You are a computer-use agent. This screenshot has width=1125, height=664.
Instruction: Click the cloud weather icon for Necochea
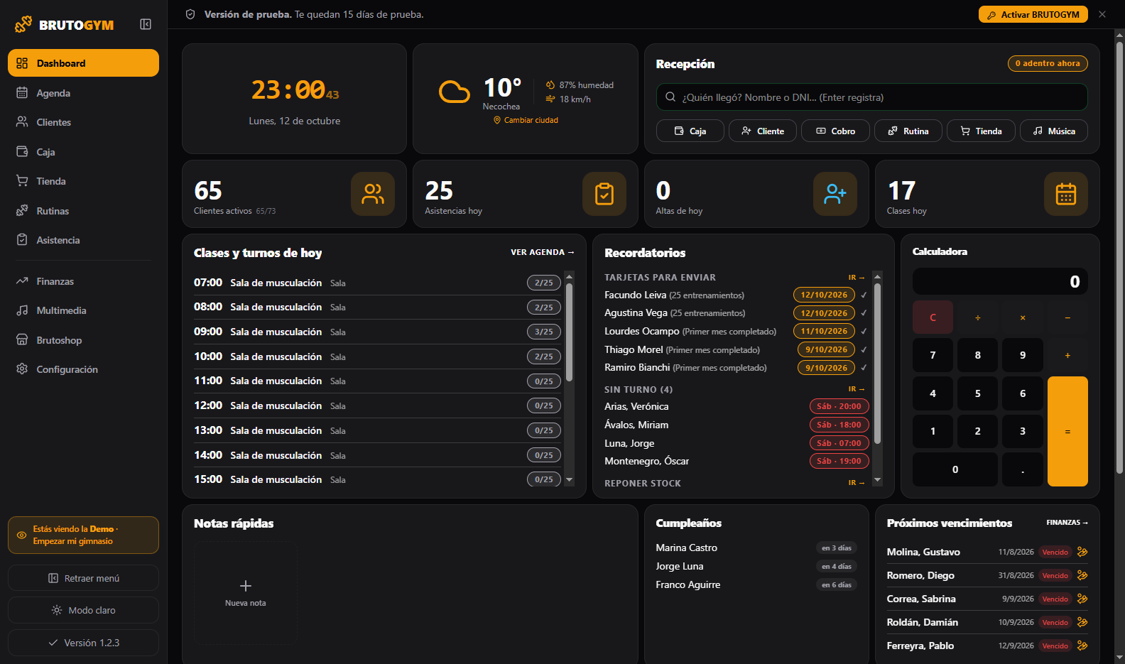tap(455, 92)
